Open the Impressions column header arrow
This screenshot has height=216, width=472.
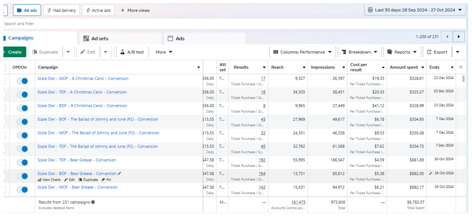(x=343, y=67)
